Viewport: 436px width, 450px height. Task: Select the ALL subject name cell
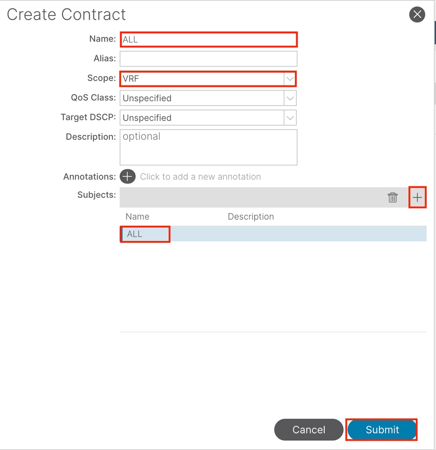[145, 234]
